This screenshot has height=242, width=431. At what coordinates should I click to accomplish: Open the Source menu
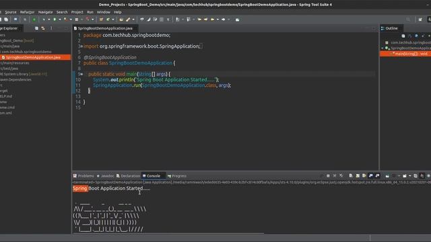click(x=11, y=12)
